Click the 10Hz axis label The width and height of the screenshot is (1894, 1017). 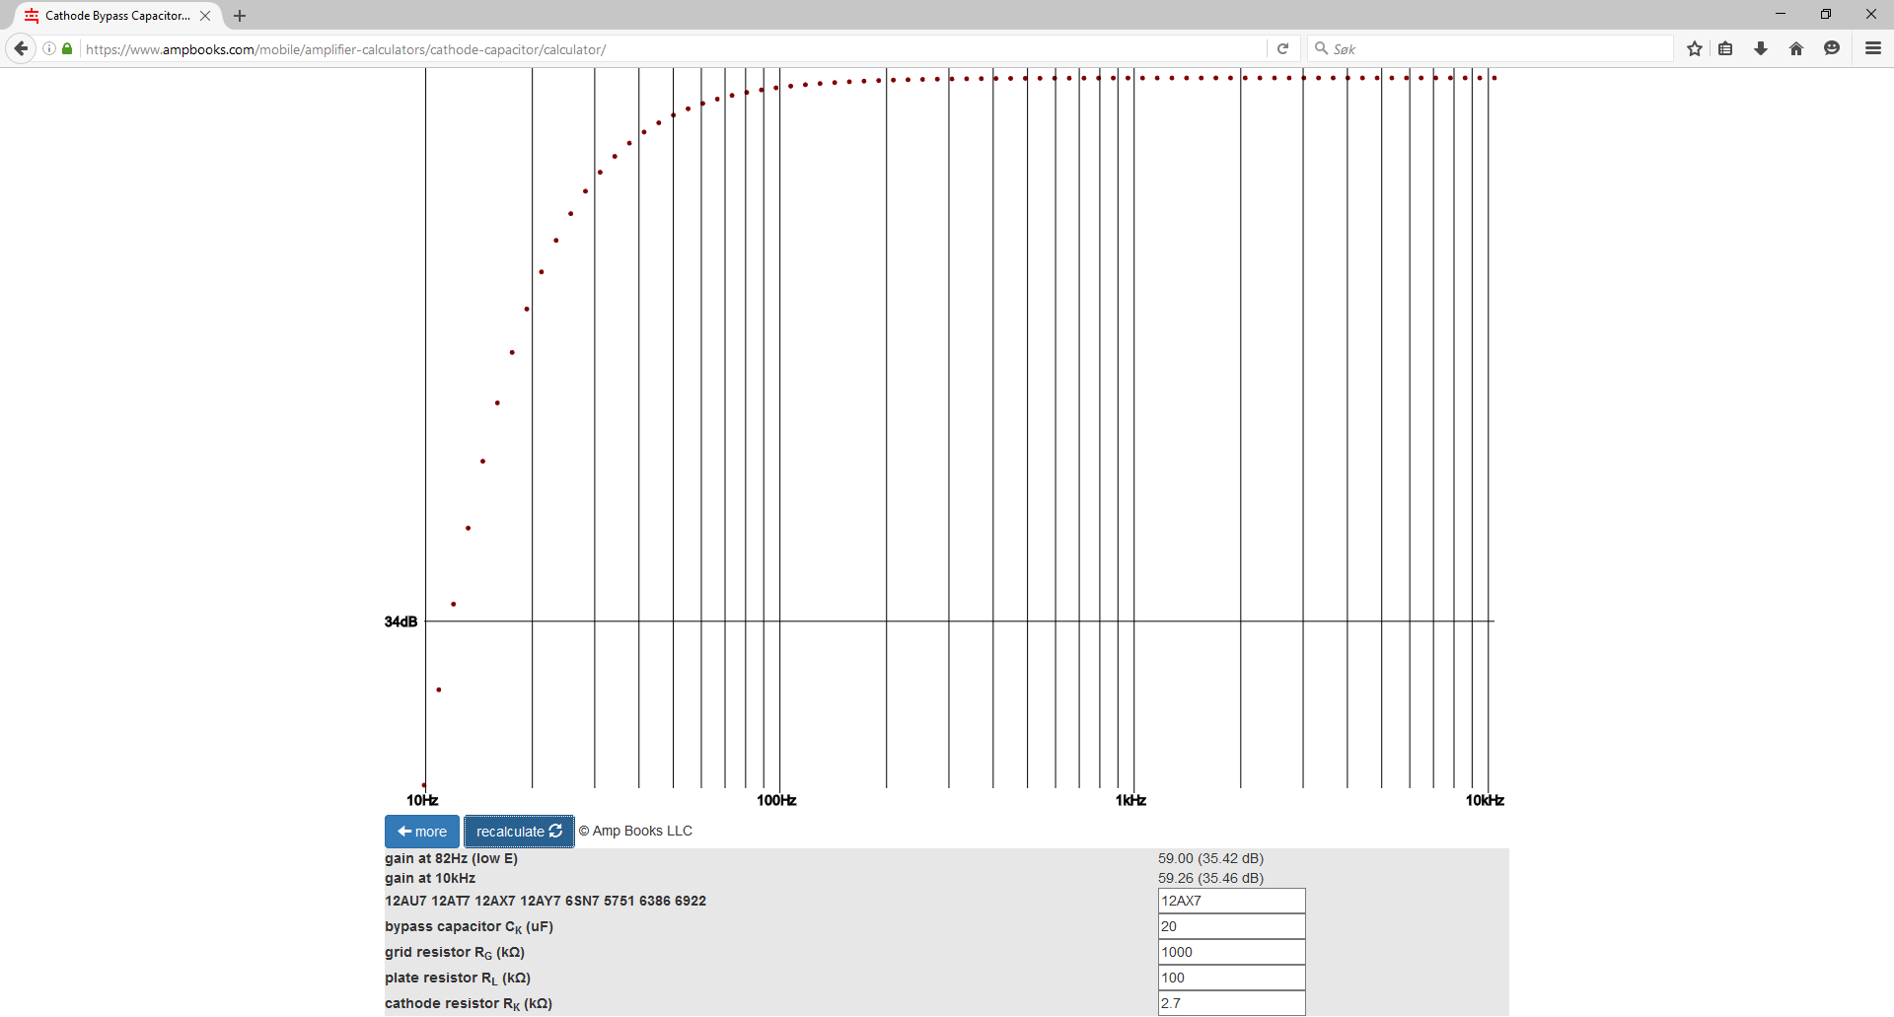(422, 800)
